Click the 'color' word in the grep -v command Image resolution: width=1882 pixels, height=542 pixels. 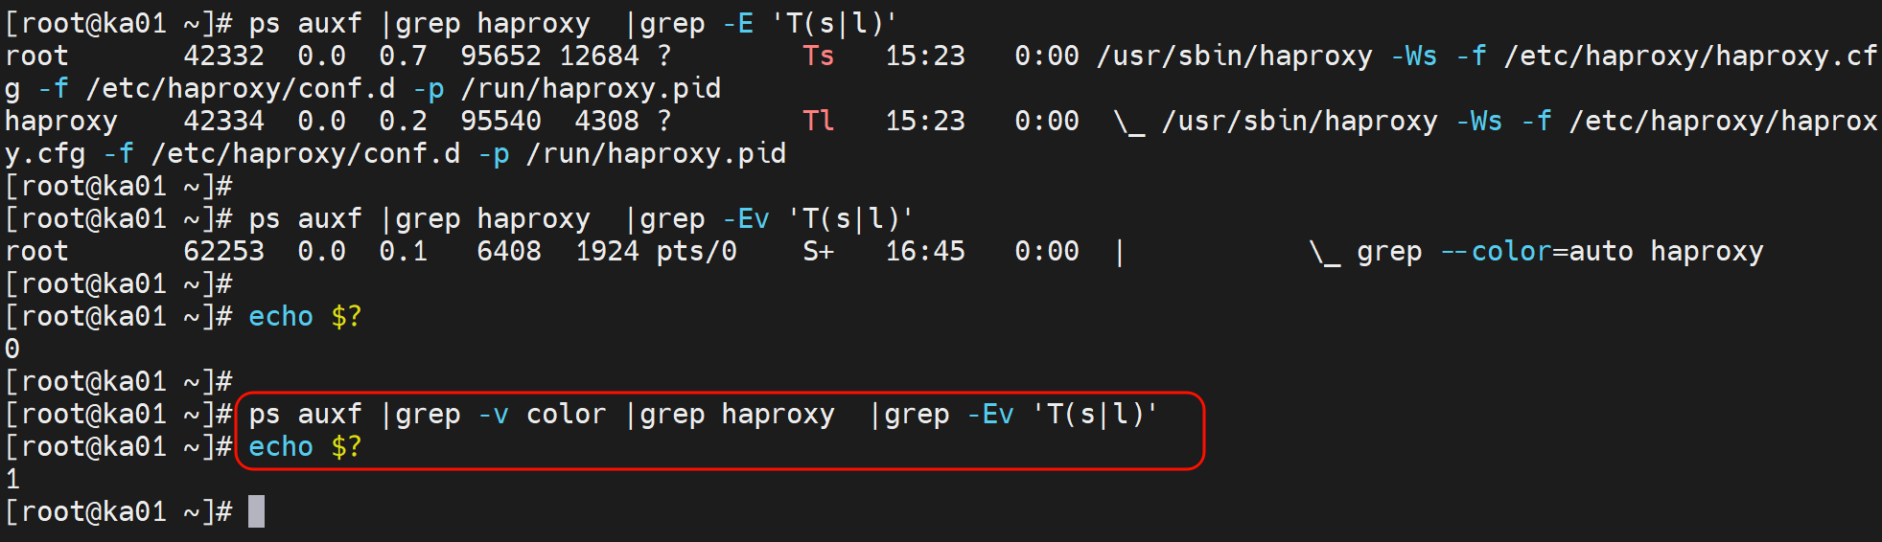point(566,414)
